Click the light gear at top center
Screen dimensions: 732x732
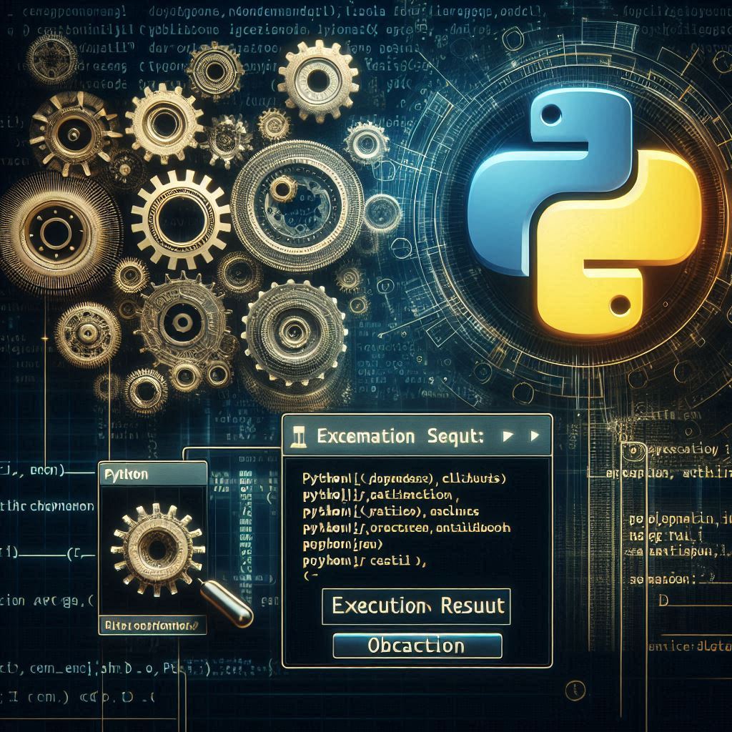click(x=318, y=80)
